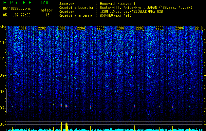Viewport: 206px width, 131px height.
Task: Select the file name 0511022200.png
Action: click(x=17, y=9)
